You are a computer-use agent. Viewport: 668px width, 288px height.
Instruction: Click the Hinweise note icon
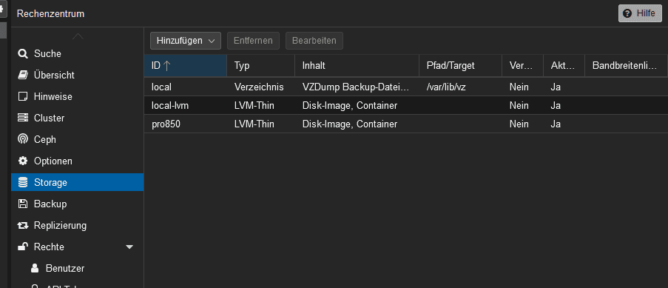point(23,96)
